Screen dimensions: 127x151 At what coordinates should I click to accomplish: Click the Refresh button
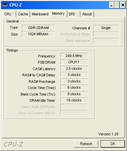tap(86, 144)
